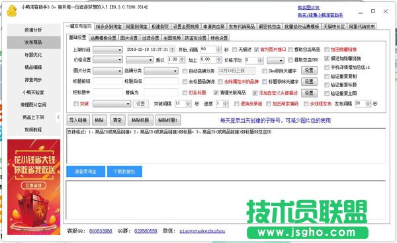Click 设置 button beside 标题移除关键字

(309, 82)
